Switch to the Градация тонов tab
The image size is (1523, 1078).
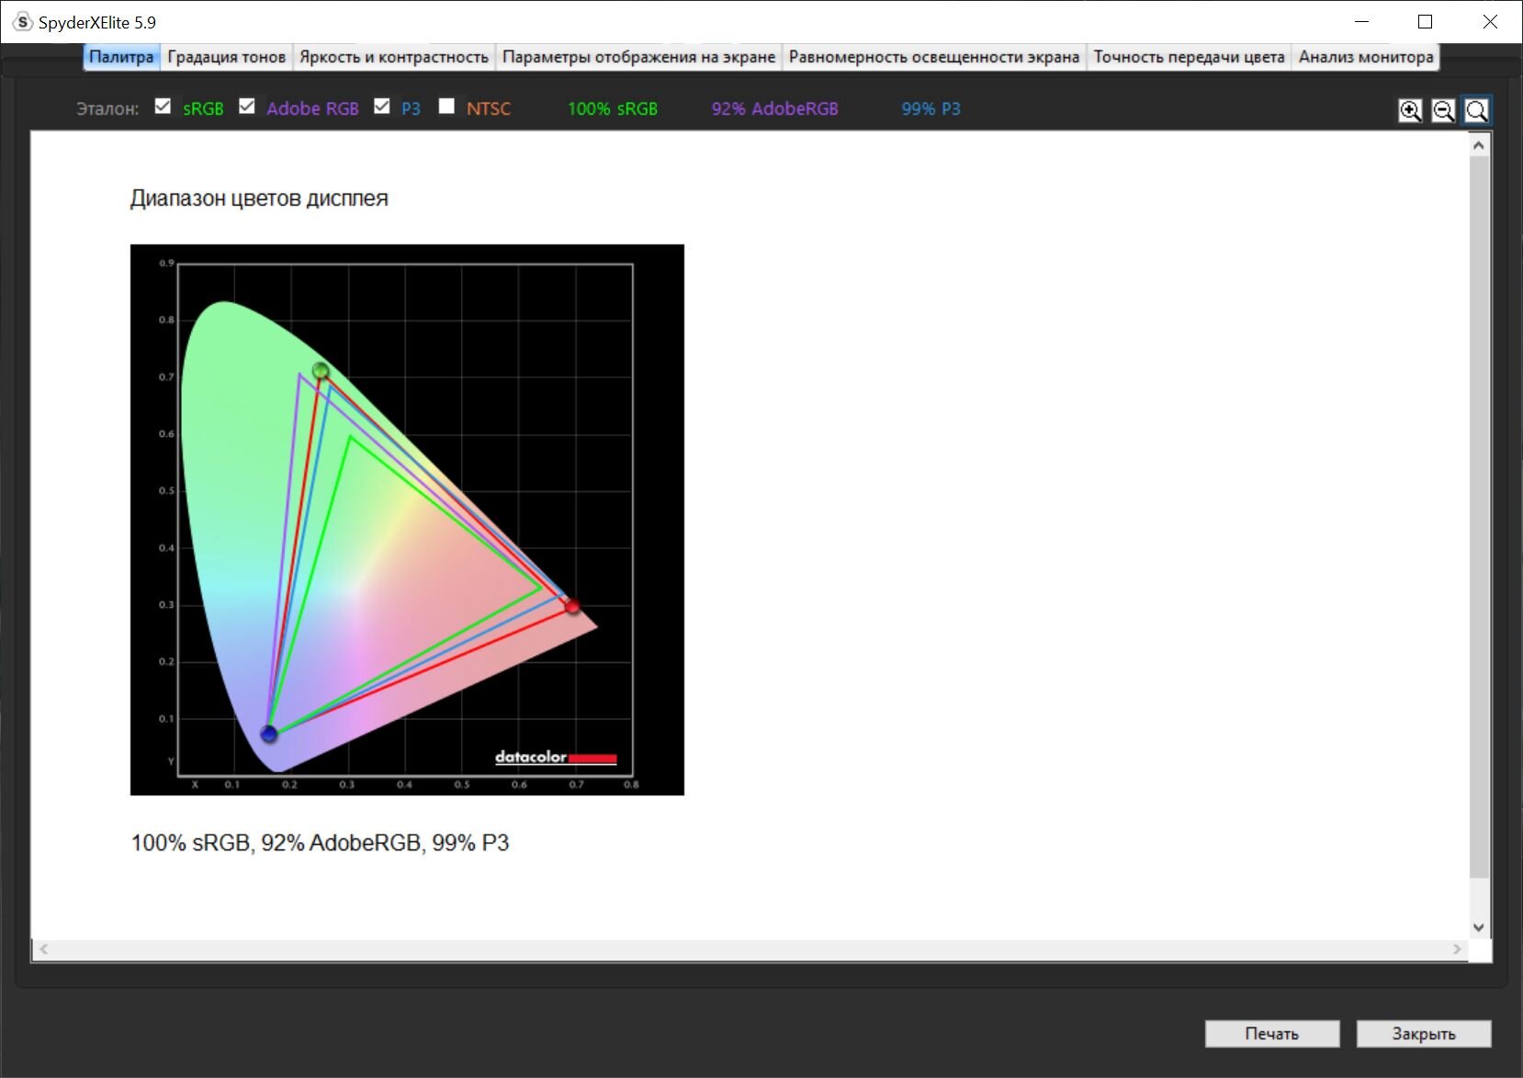coord(226,57)
